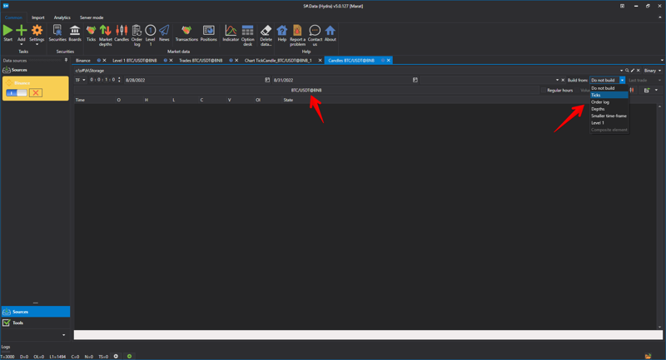Click the Indicator chart icon
666x360 pixels.
[x=231, y=32]
